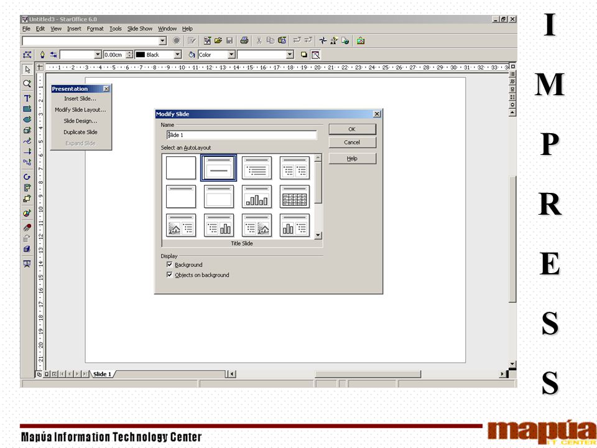Open the Slide Show menu
Image resolution: width=597 pixels, height=448 pixels.
[x=140, y=29]
